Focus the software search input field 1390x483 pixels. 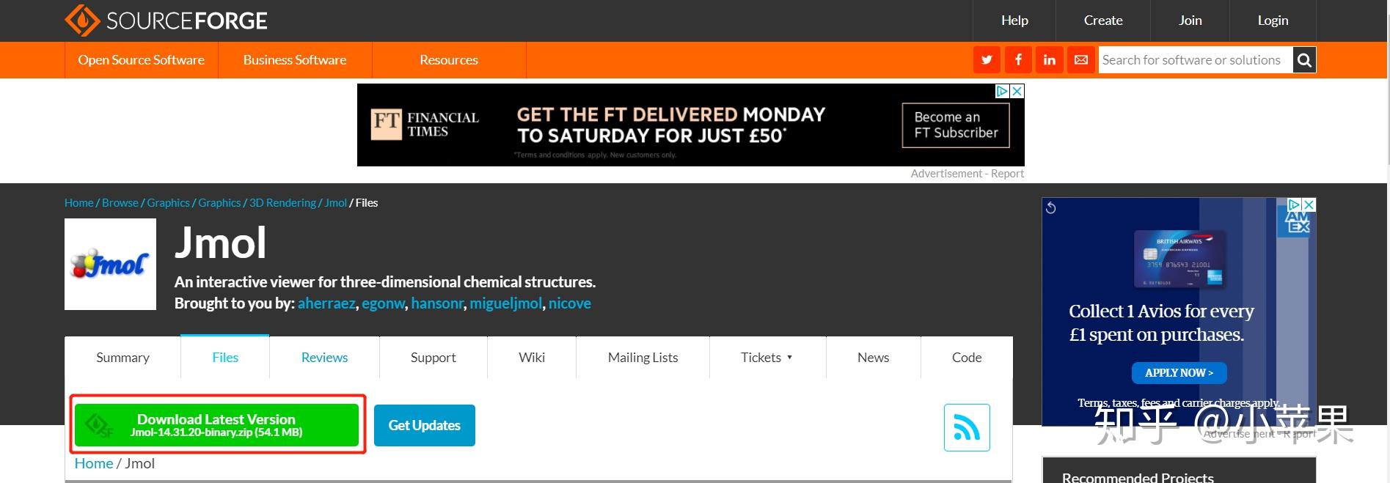point(1194,60)
